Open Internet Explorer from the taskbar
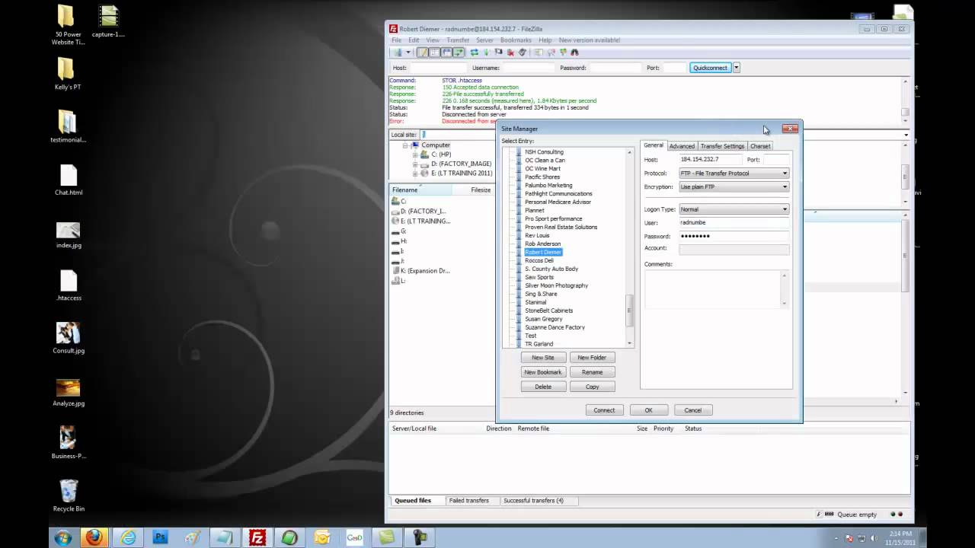The width and height of the screenshot is (975, 548). (126, 537)
